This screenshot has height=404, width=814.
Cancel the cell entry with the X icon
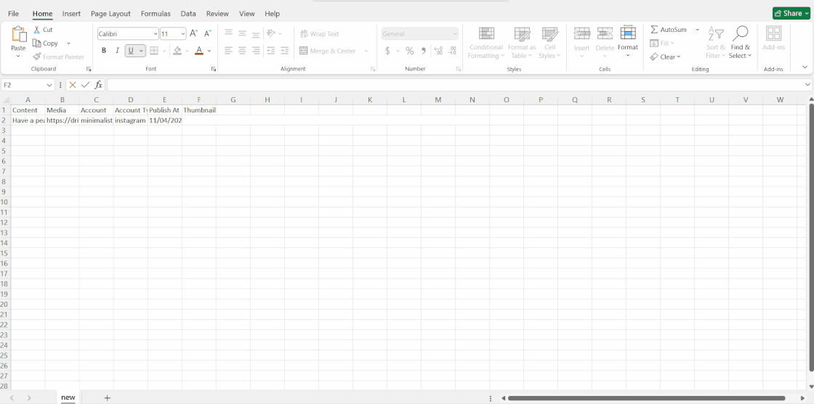73,85
